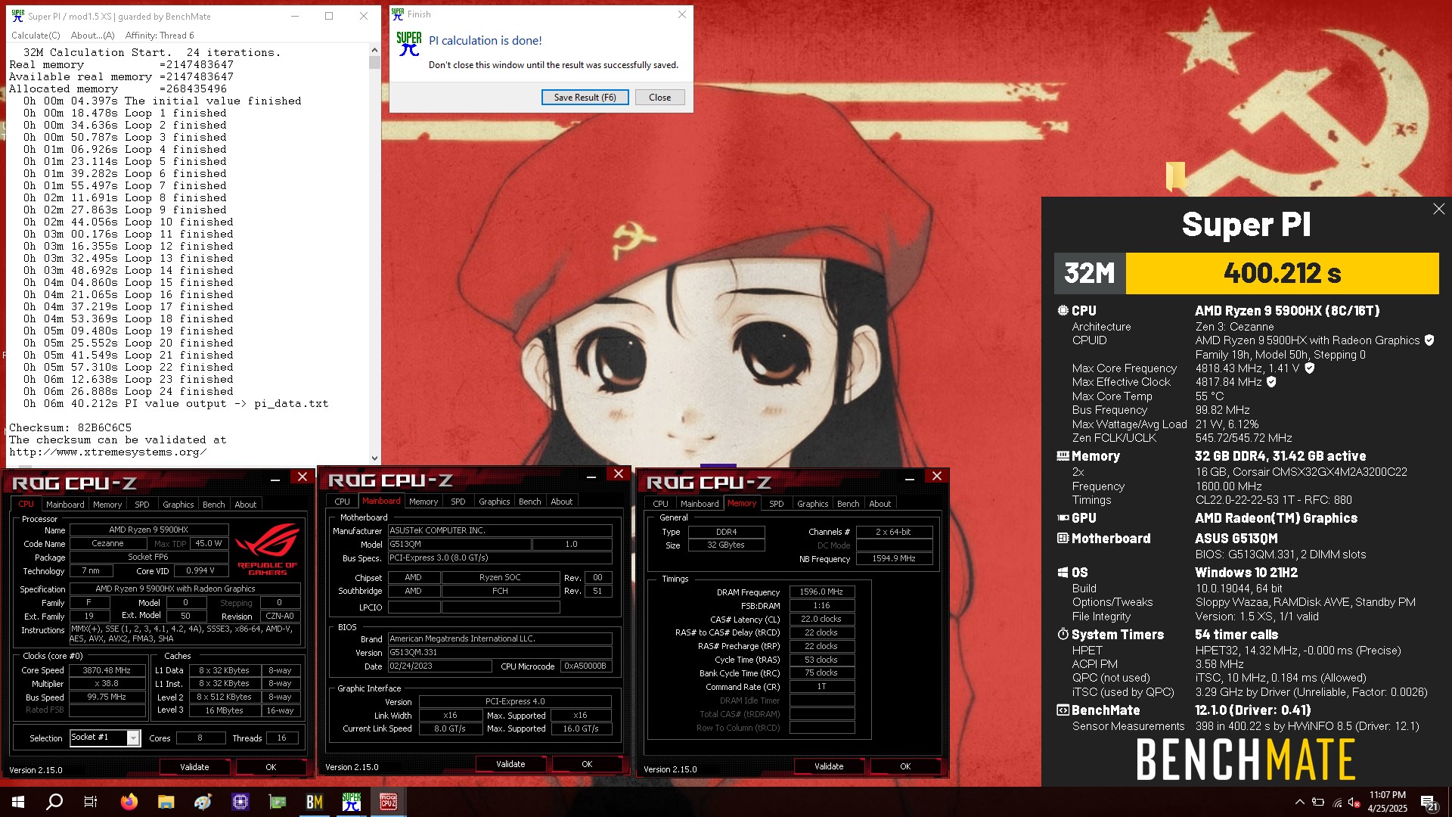Click the shield next to Max Core Frequency
Viewport: 1452px width, 817px height.
[1310, 368]
